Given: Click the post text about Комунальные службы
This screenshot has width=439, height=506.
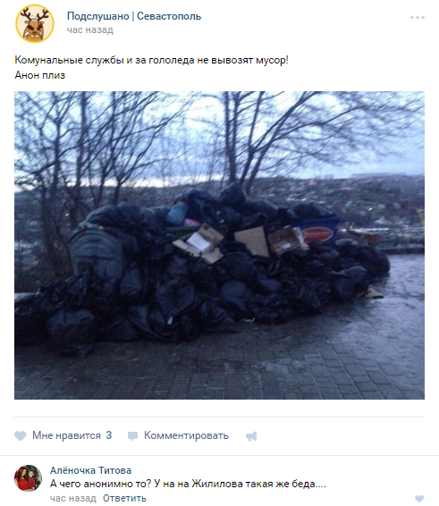Looking at the screenshot, I should pos(151,61).
